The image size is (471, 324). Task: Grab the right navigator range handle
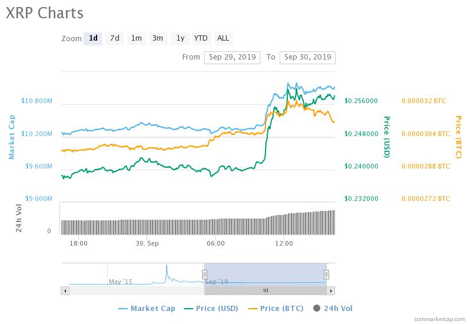coord(327,274)
